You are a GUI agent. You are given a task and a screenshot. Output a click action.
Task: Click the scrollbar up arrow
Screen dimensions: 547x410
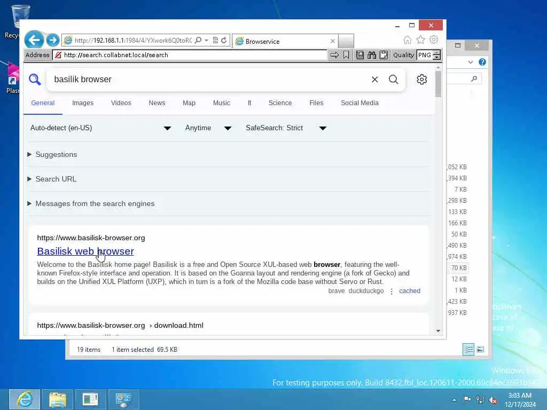(438, 67)
